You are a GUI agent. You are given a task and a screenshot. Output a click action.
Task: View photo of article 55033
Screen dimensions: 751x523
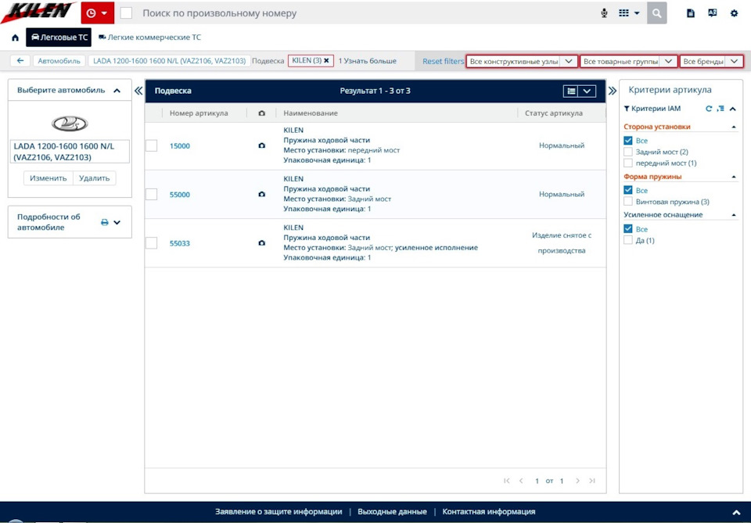(261, 243)
